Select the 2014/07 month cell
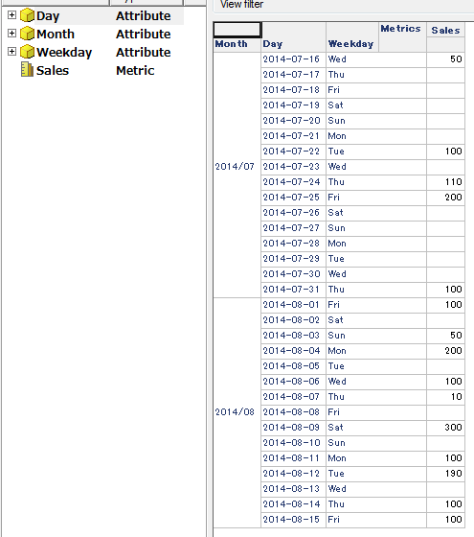Viewport: 474px width, 537px height. 237,175
